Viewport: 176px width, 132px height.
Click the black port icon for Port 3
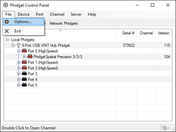click(24, 74)
